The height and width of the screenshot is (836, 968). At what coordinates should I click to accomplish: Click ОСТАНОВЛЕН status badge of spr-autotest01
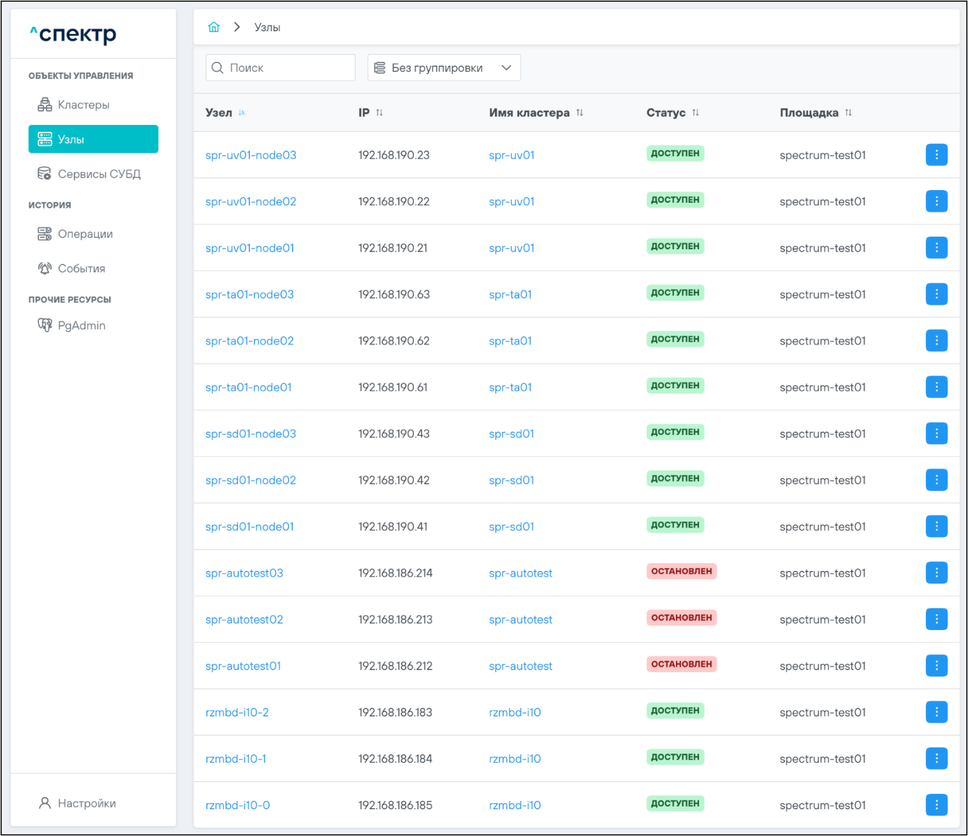[x=681, y=664]
